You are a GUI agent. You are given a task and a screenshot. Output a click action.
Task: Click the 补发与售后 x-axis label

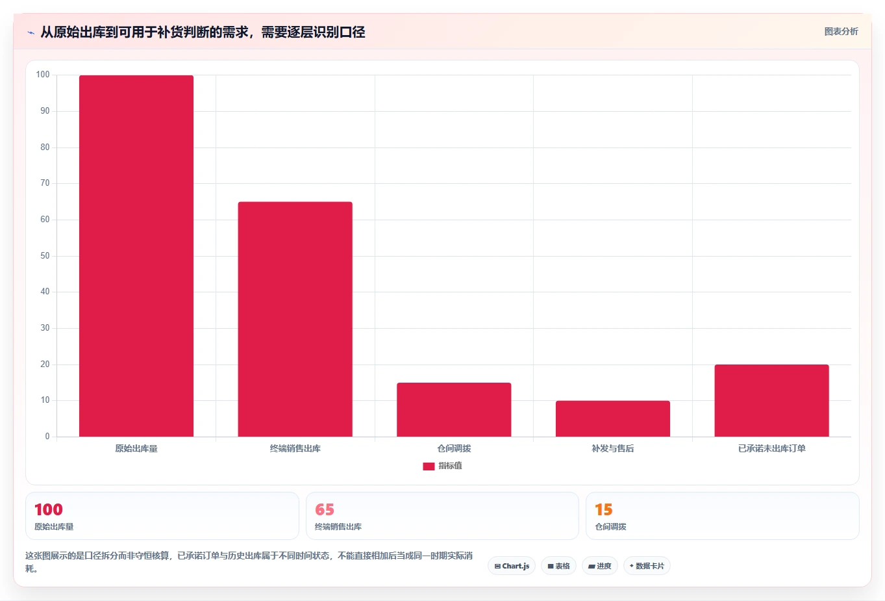point(613,448)
